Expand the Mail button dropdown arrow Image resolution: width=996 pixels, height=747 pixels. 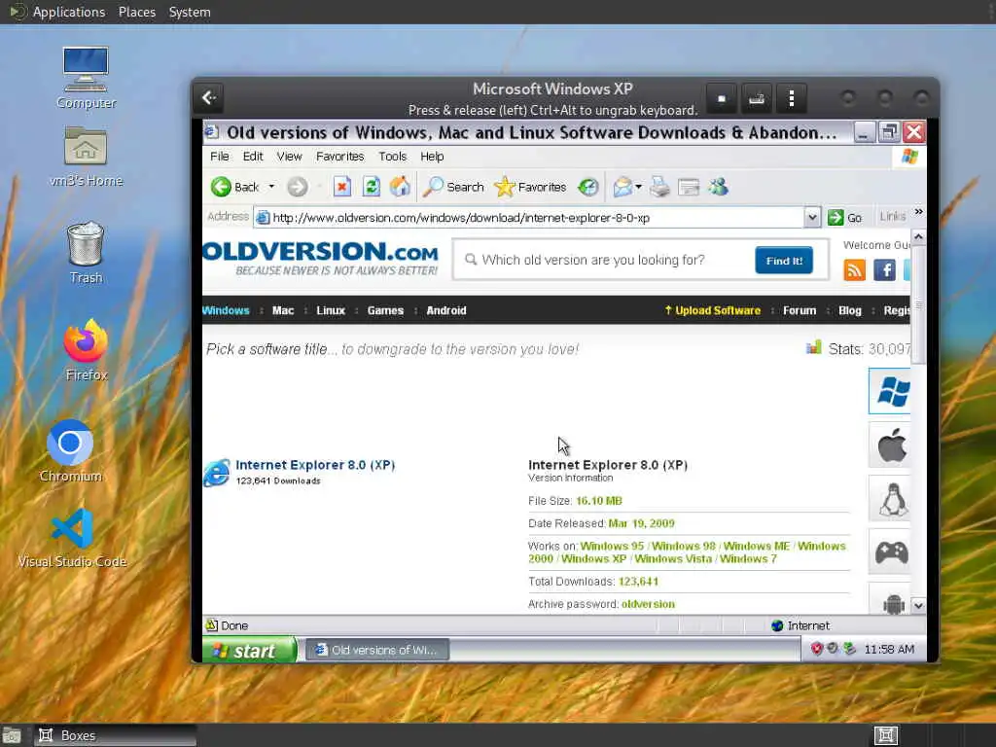pyautogui.click(x=638, y=187)
